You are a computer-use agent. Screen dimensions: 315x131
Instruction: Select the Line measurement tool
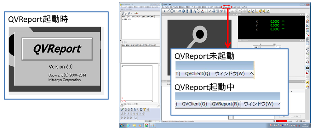coord(168,11)
